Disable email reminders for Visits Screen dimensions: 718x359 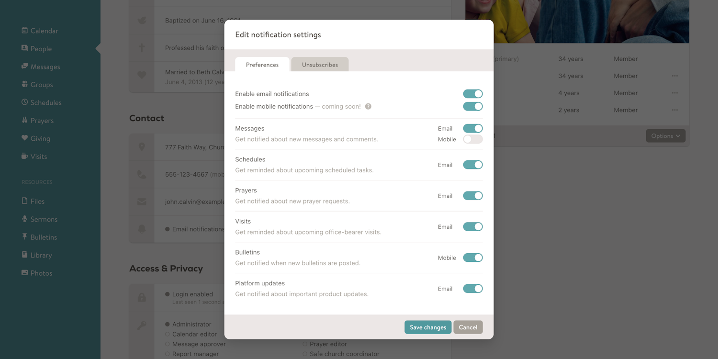pyautogui.click(x=472, y=226)
